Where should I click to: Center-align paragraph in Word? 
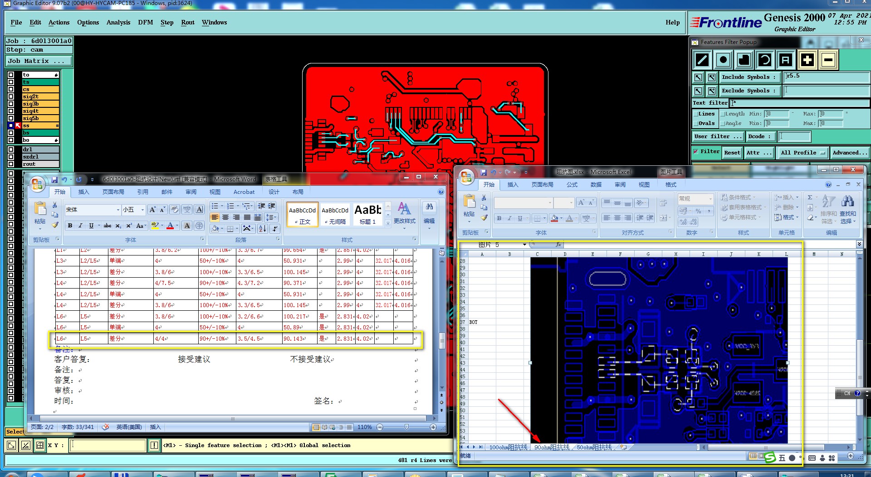(x=225, y=218)
